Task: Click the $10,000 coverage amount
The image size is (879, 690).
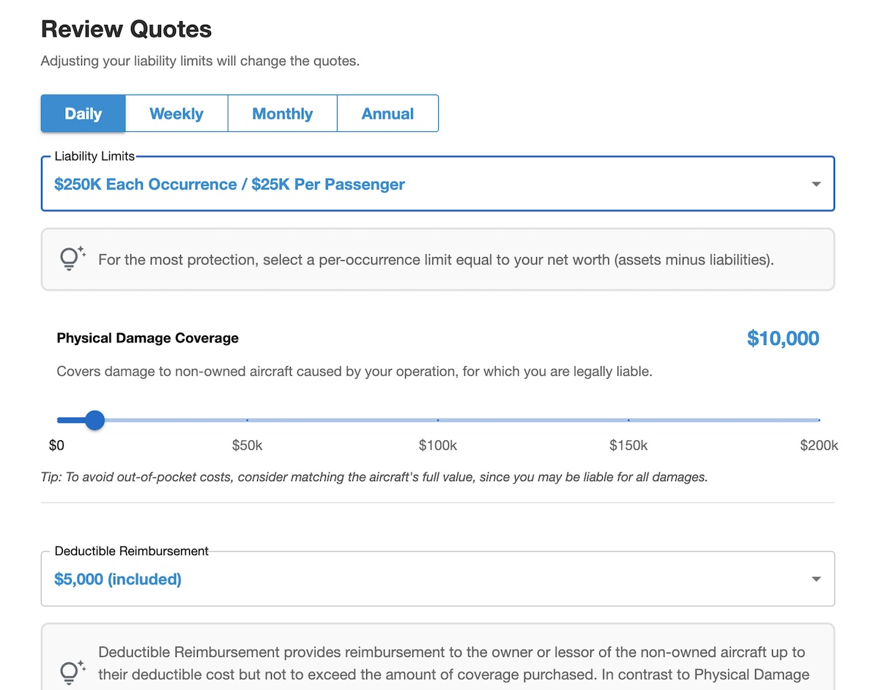Action: click(x=782, y=338)
